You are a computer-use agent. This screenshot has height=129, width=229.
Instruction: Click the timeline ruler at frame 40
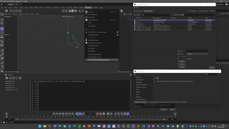(x=81, y=116)
